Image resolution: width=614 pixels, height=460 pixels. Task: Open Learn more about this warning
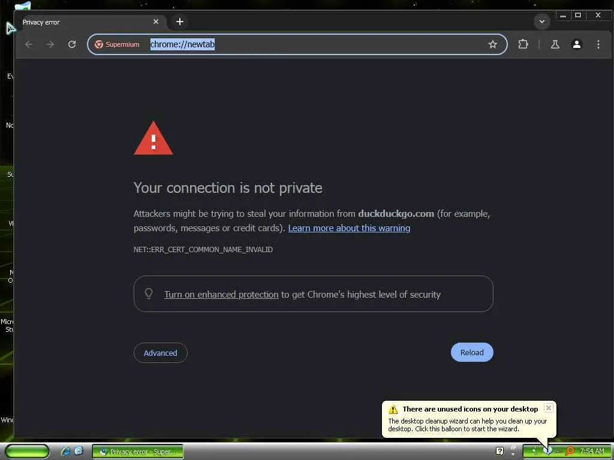(349, 228)
